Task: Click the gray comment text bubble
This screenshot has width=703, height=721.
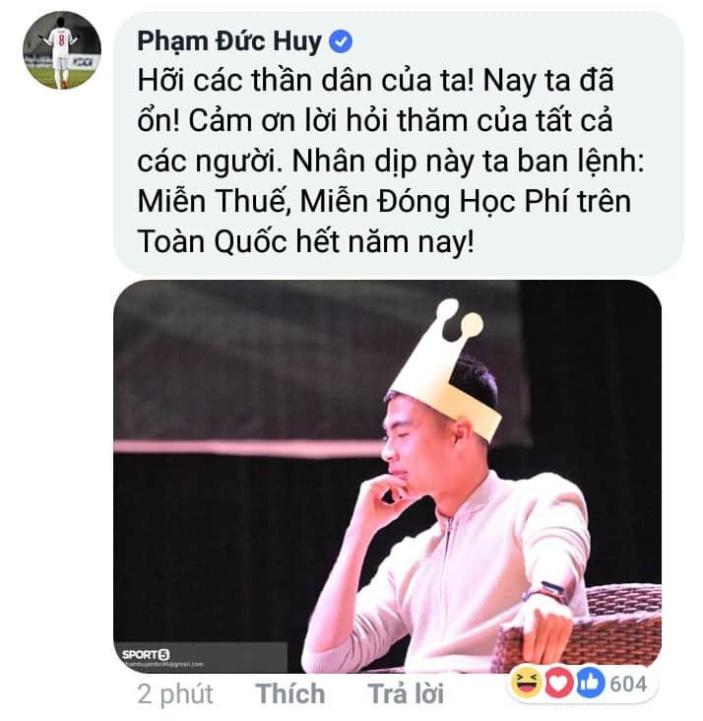Action: (x=398, y=144)
